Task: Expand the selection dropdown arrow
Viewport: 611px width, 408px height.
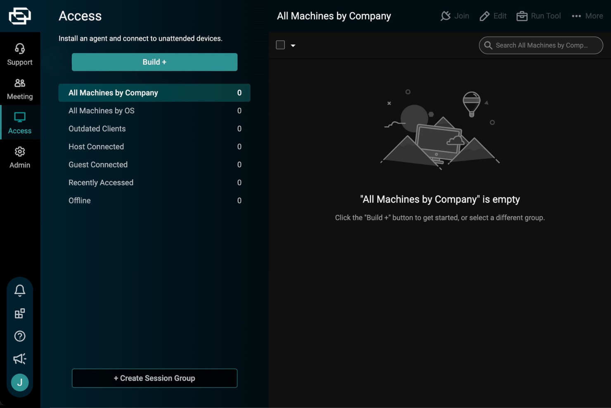Action: point(293,45)
